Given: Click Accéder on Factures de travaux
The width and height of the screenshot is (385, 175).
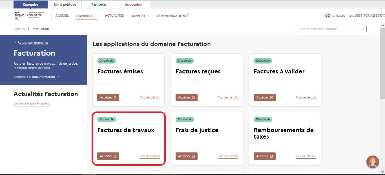Looking at the screenshot, I should point(108,156).
